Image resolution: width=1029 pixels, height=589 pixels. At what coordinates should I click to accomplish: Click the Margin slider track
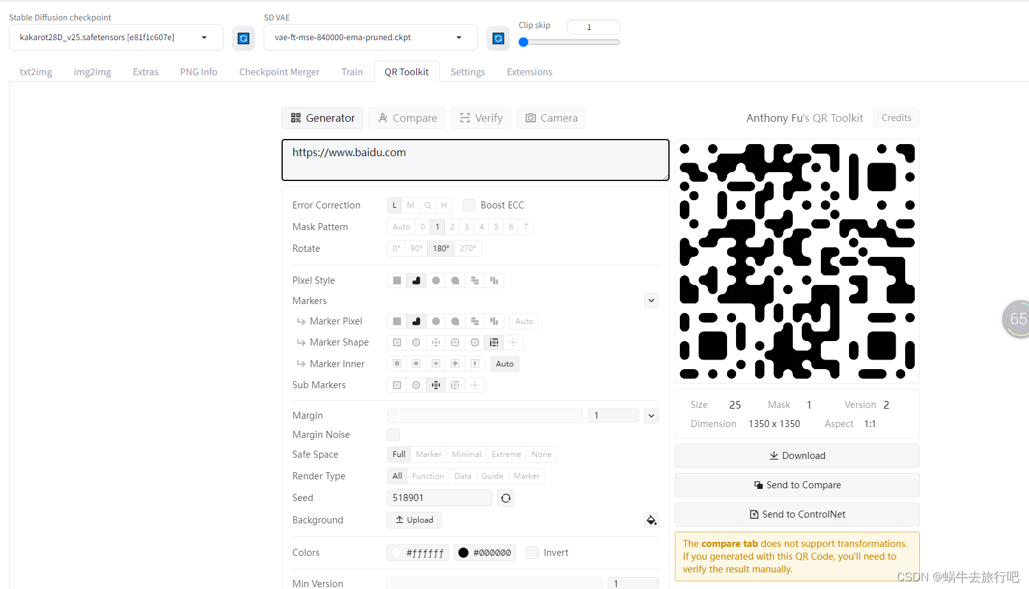tap(484, 416)
